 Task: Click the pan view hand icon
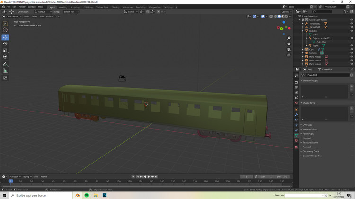click(289, 43)
